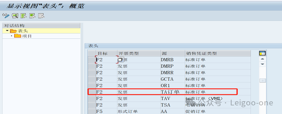Viewport: 282px width, 114px height.
Task: Select row with source TA订单
Action: click(92, 92)
